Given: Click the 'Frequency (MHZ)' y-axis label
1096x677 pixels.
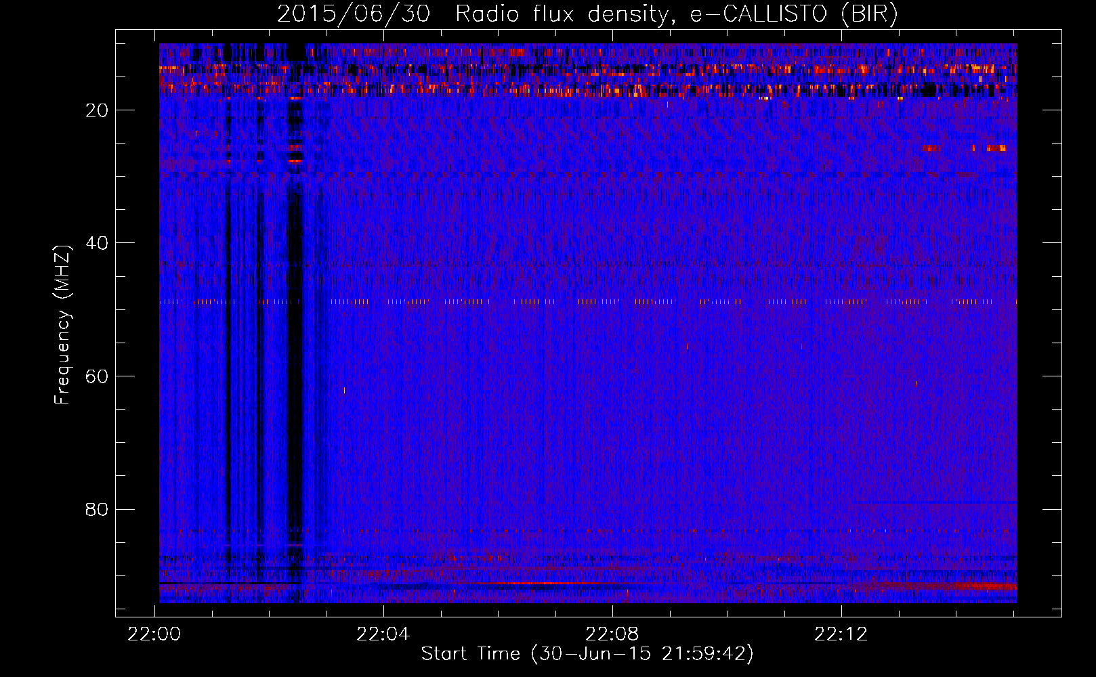Looking at the screenshot, I should pyautogui.click(x=62, y=325).
